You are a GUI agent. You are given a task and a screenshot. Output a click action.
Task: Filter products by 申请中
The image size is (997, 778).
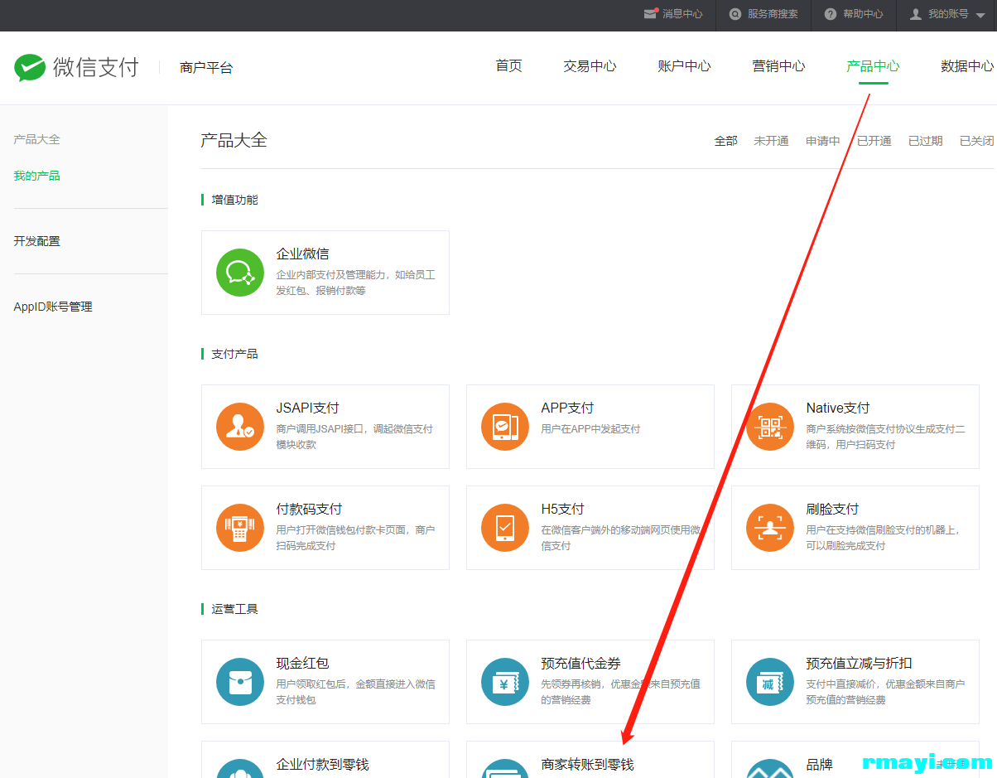[823, 141]
